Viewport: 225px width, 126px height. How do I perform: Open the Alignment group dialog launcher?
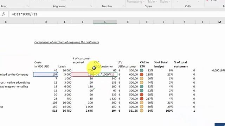coord(91,6)
